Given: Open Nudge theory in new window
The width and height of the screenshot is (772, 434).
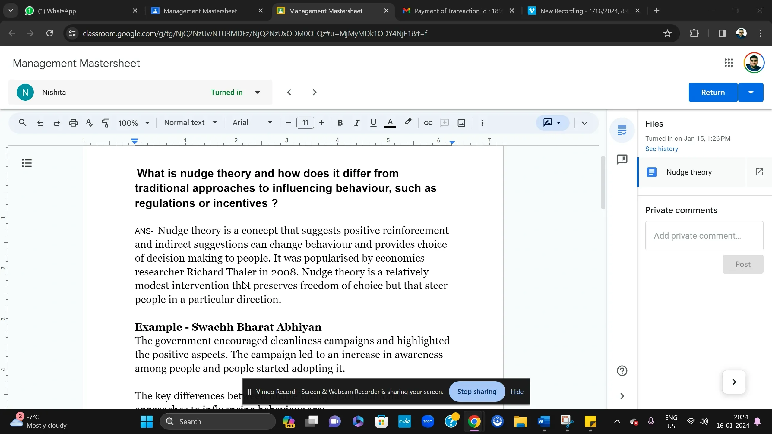Looking at the screenshot, I should [759, 172].
